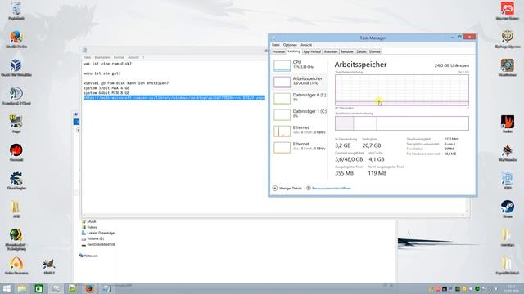Open Oracle VM VirtualBox desktop shortcut
The image size is (524, 294).
(x=16, y=68)
